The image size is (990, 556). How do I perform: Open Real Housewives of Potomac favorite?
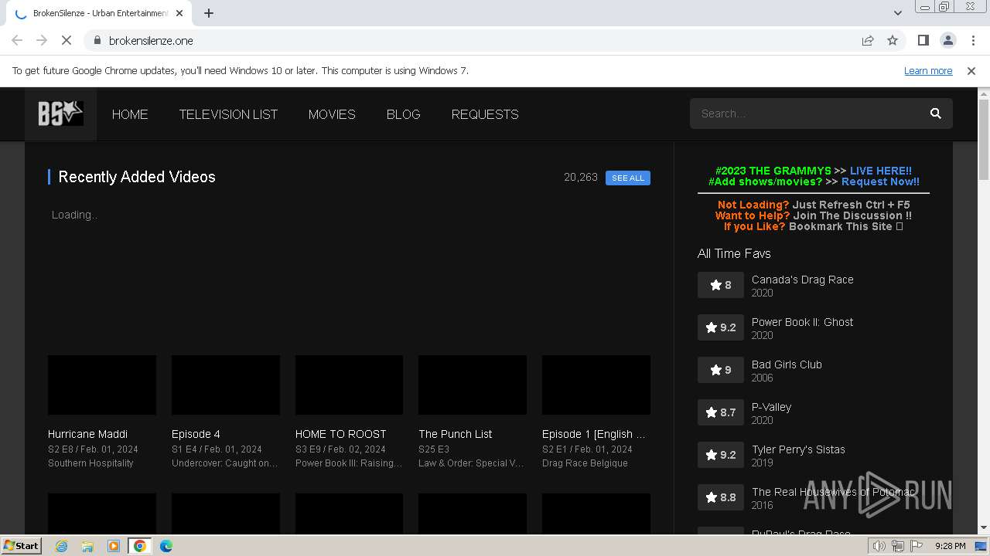(833, 492)
